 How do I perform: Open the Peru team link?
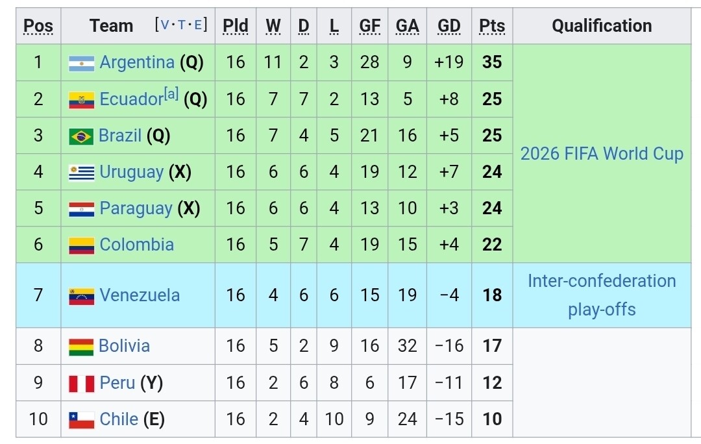tap(117, 383)
